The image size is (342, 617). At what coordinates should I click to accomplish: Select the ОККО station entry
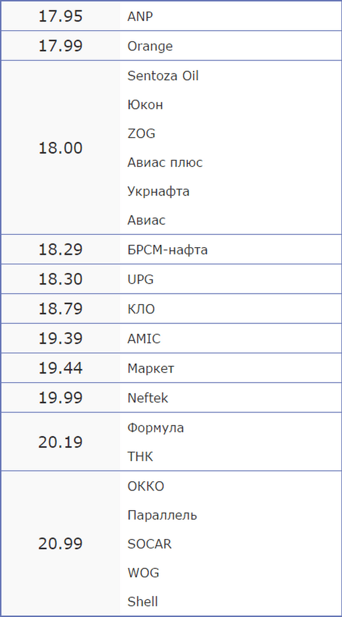[146, 486]
